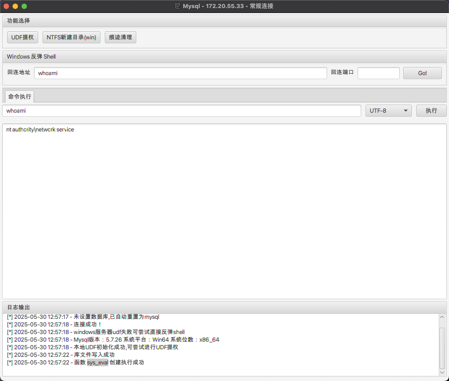The image size is (449, 381).
Task: Focus the 回连地址 input field
Action: [x=180, y=73]
